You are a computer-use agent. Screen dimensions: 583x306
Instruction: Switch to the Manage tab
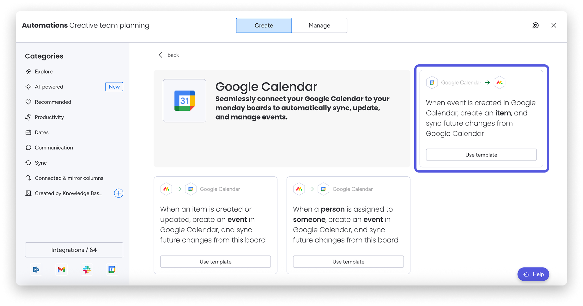pos(319,25)
